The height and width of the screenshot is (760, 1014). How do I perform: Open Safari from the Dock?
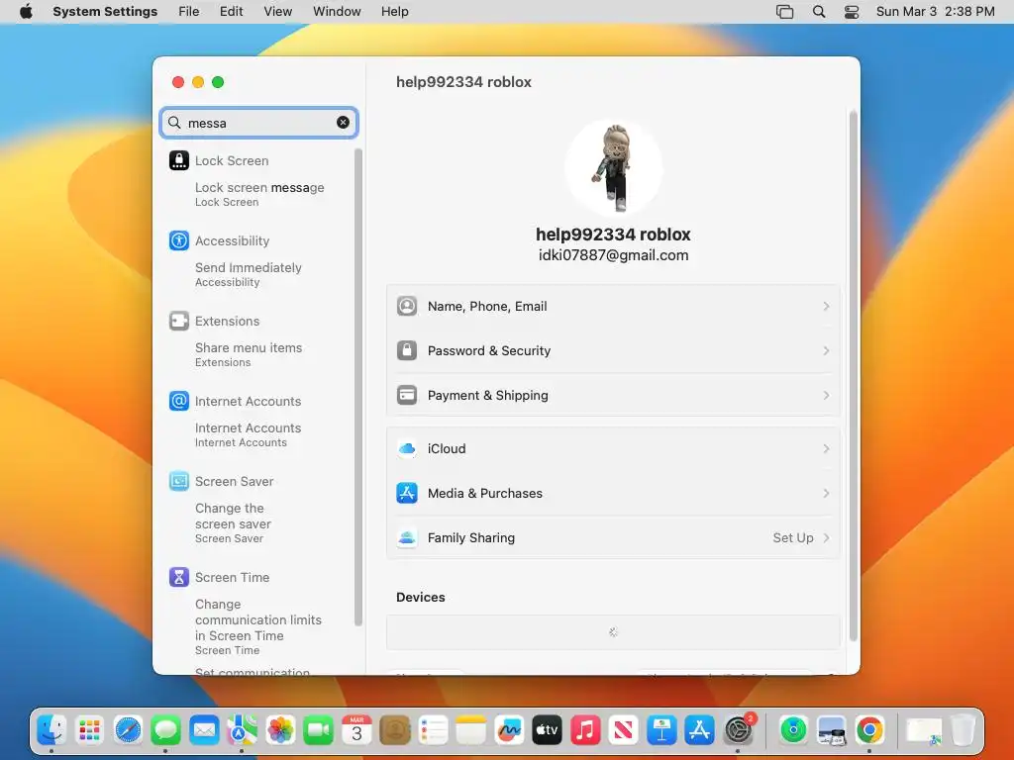click(x=128, y=730)
